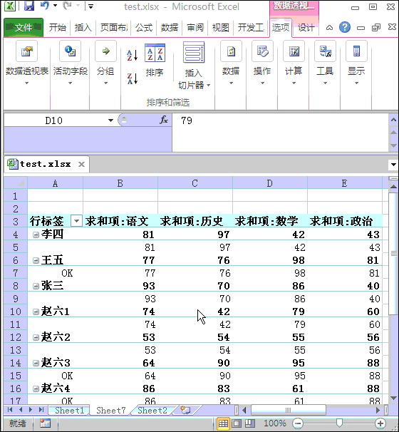This screenshot has height=432, width=399.
Task: Switch to the 设计 ribbon tab
Action: point(306,27)
